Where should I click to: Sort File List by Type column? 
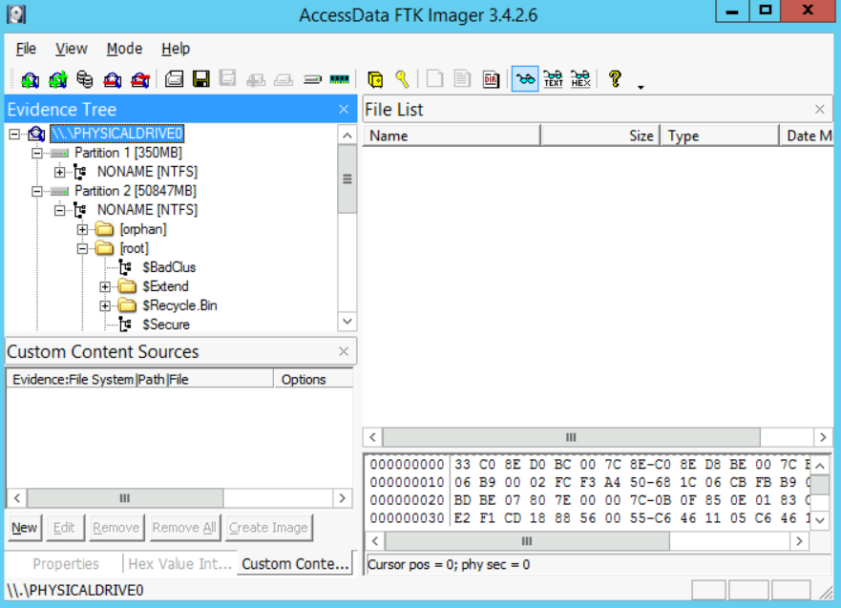pyautogui.click(x=721, y=136)
